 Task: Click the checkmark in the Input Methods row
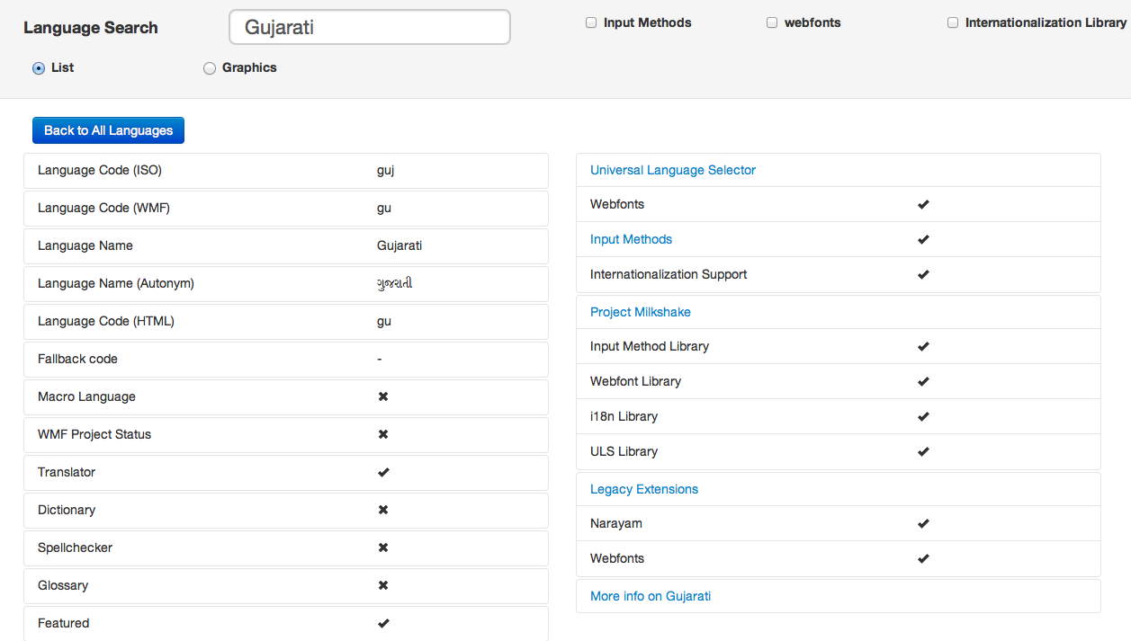tap(923, 239)
